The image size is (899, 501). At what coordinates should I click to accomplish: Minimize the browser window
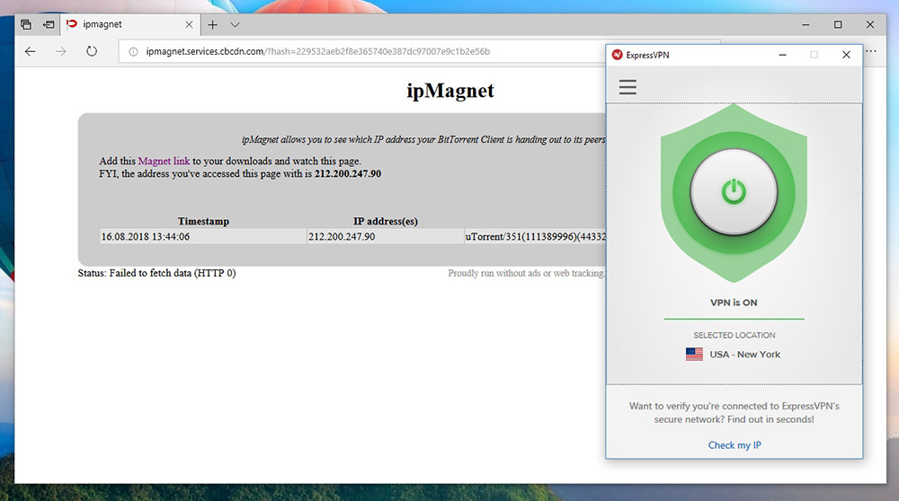(806, 24)
